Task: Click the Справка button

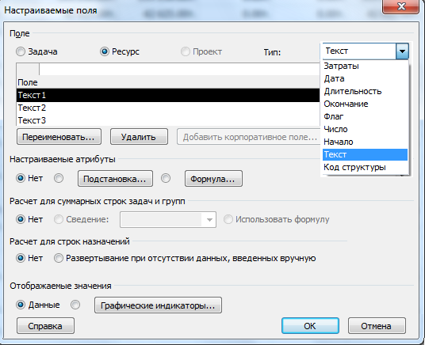Action: pos(45,326)
